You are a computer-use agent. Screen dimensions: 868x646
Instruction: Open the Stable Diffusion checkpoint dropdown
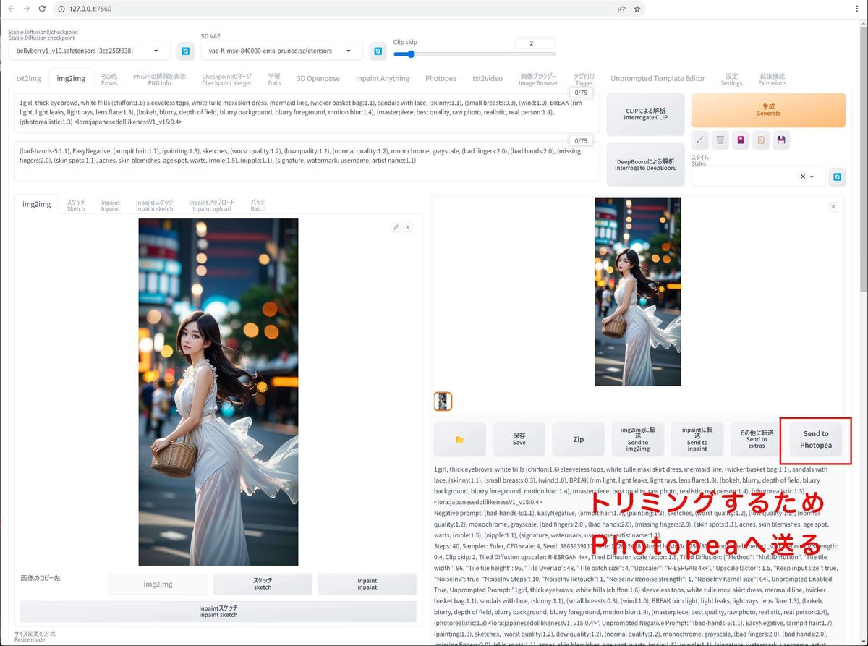click(89, 51)
